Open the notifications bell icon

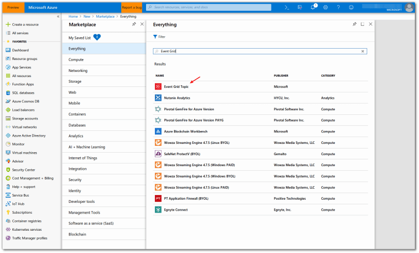click(x=313, y=7)
